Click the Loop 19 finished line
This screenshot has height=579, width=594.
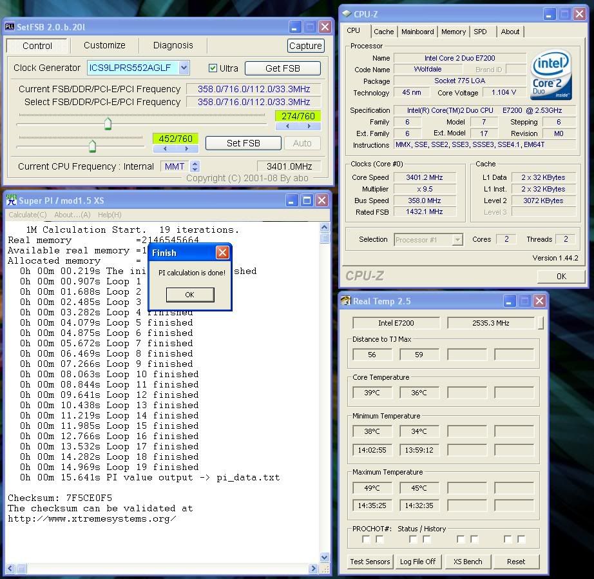pos(110,467)
